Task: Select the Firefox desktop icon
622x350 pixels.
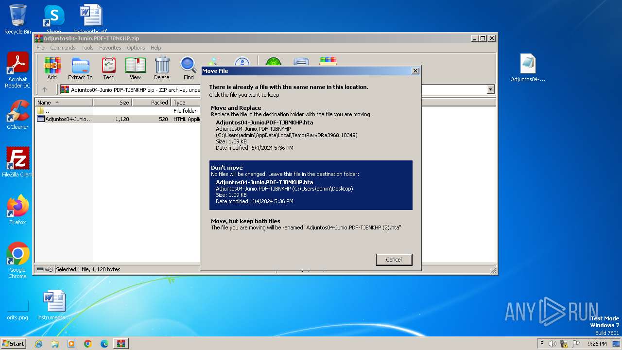Action: (x=17, y=210)
